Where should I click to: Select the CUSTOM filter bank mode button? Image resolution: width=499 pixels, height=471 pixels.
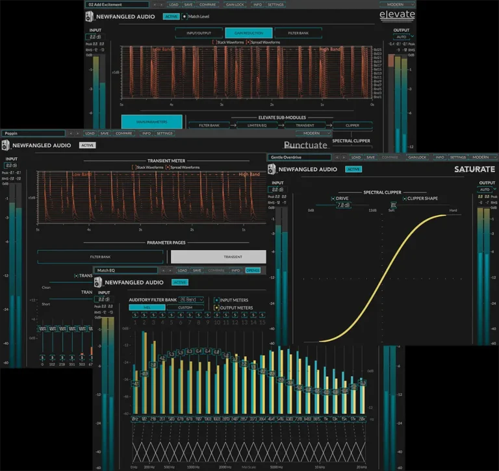(185, 307)
